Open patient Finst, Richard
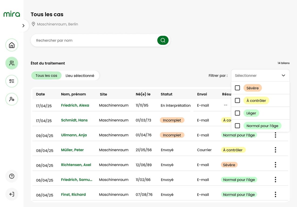 point(73,195)
